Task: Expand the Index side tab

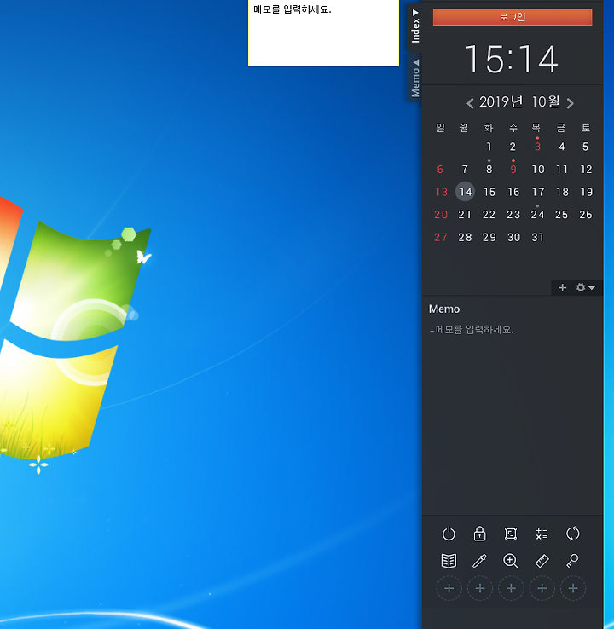Action: 415,26
